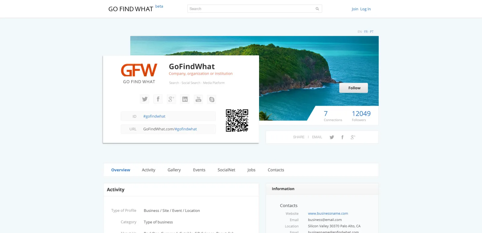Open the YouTube profile icon

pos(198,99)
